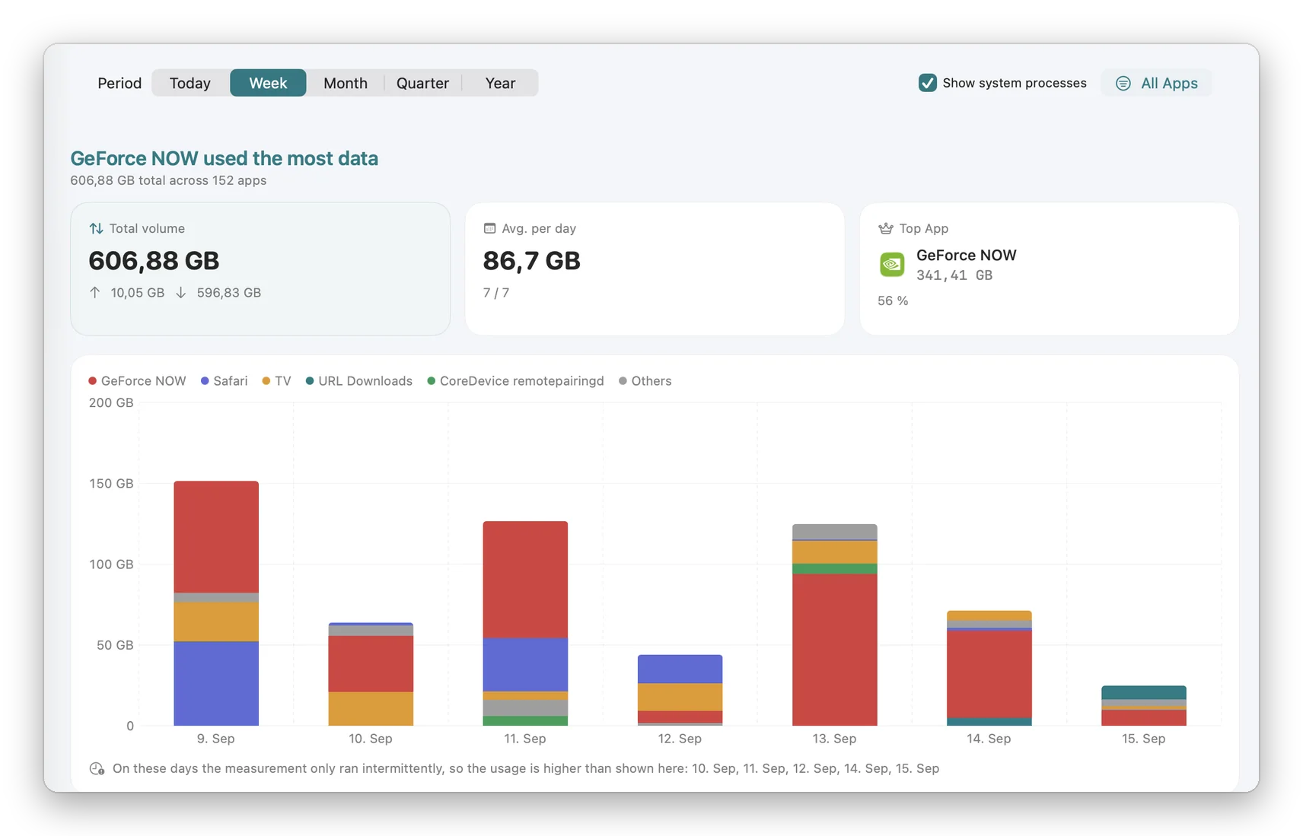This screenshot has width=1303, height=836.
Task: Click the 7 / 7 days value
Action: click(x=496, y=293)
